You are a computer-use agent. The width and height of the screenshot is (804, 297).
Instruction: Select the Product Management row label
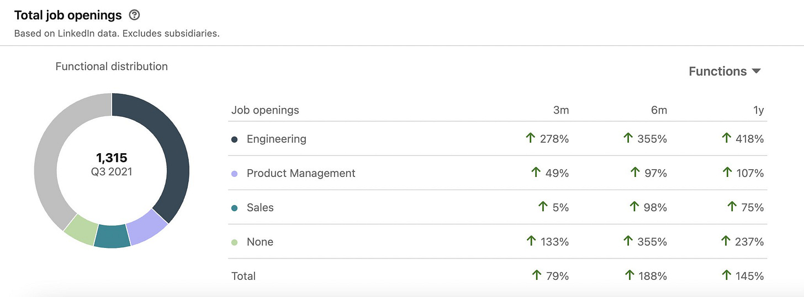301,173
